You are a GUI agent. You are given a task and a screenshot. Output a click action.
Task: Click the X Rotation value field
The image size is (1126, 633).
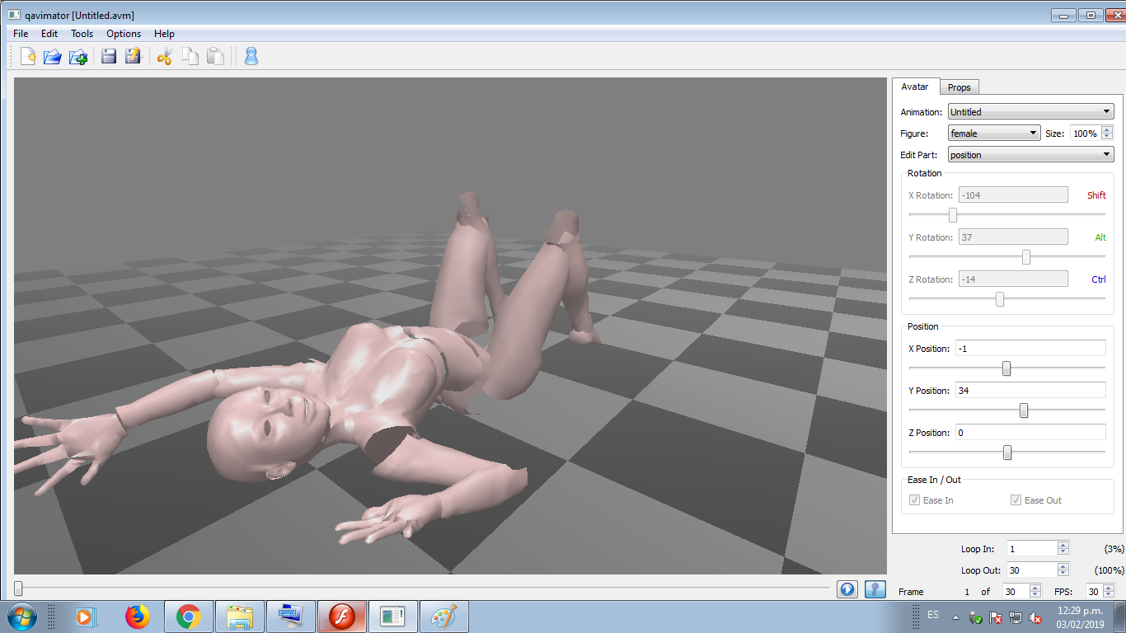pyautogui.click(x=1013, y=195)
